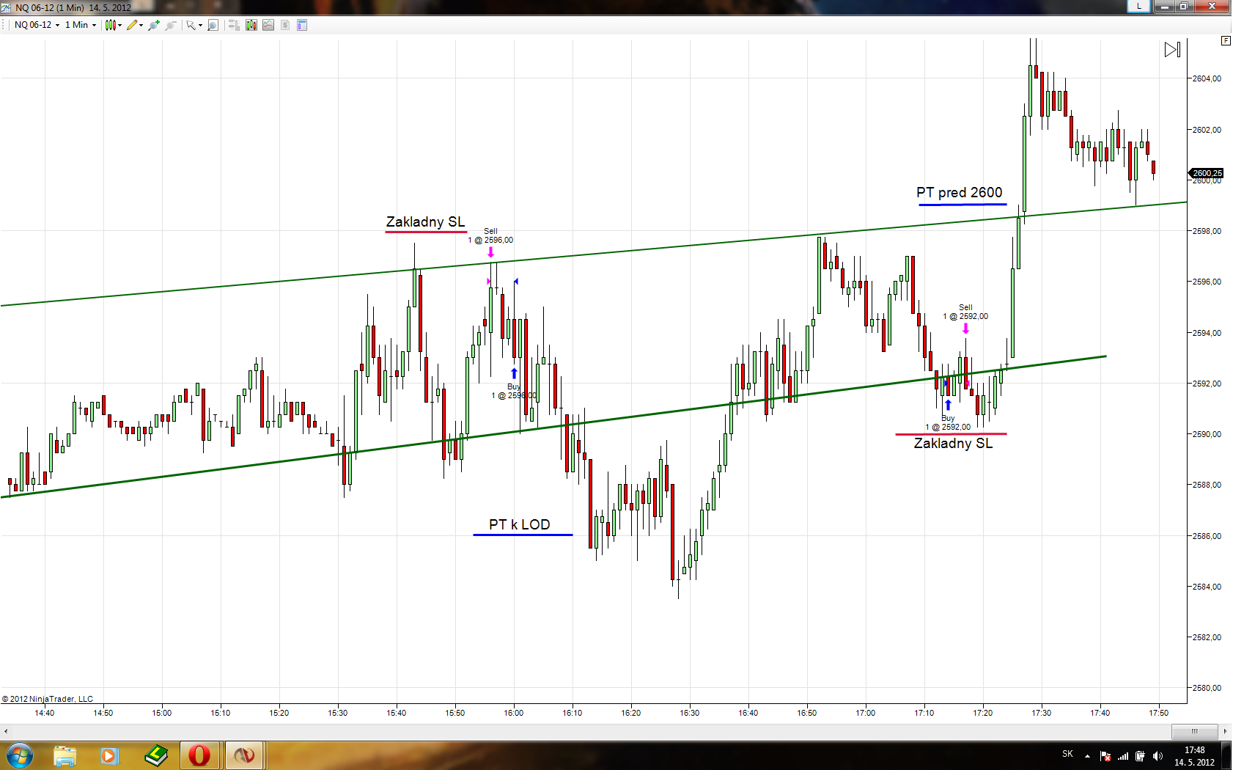Click the 2604,00 price axis label

(x=1207, y=78)
